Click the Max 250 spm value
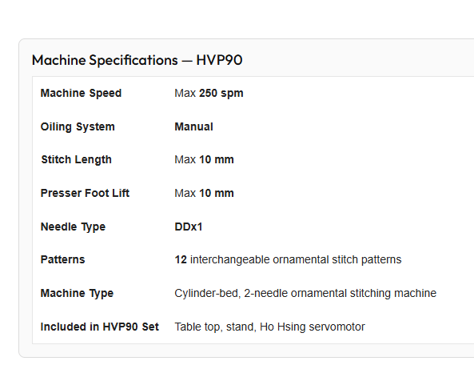Screen dimensions: 474x369 [x=209, y=93]
